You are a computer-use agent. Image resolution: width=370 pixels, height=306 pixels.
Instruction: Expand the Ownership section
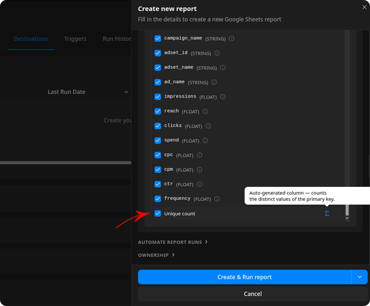click(x=156, y=255)
